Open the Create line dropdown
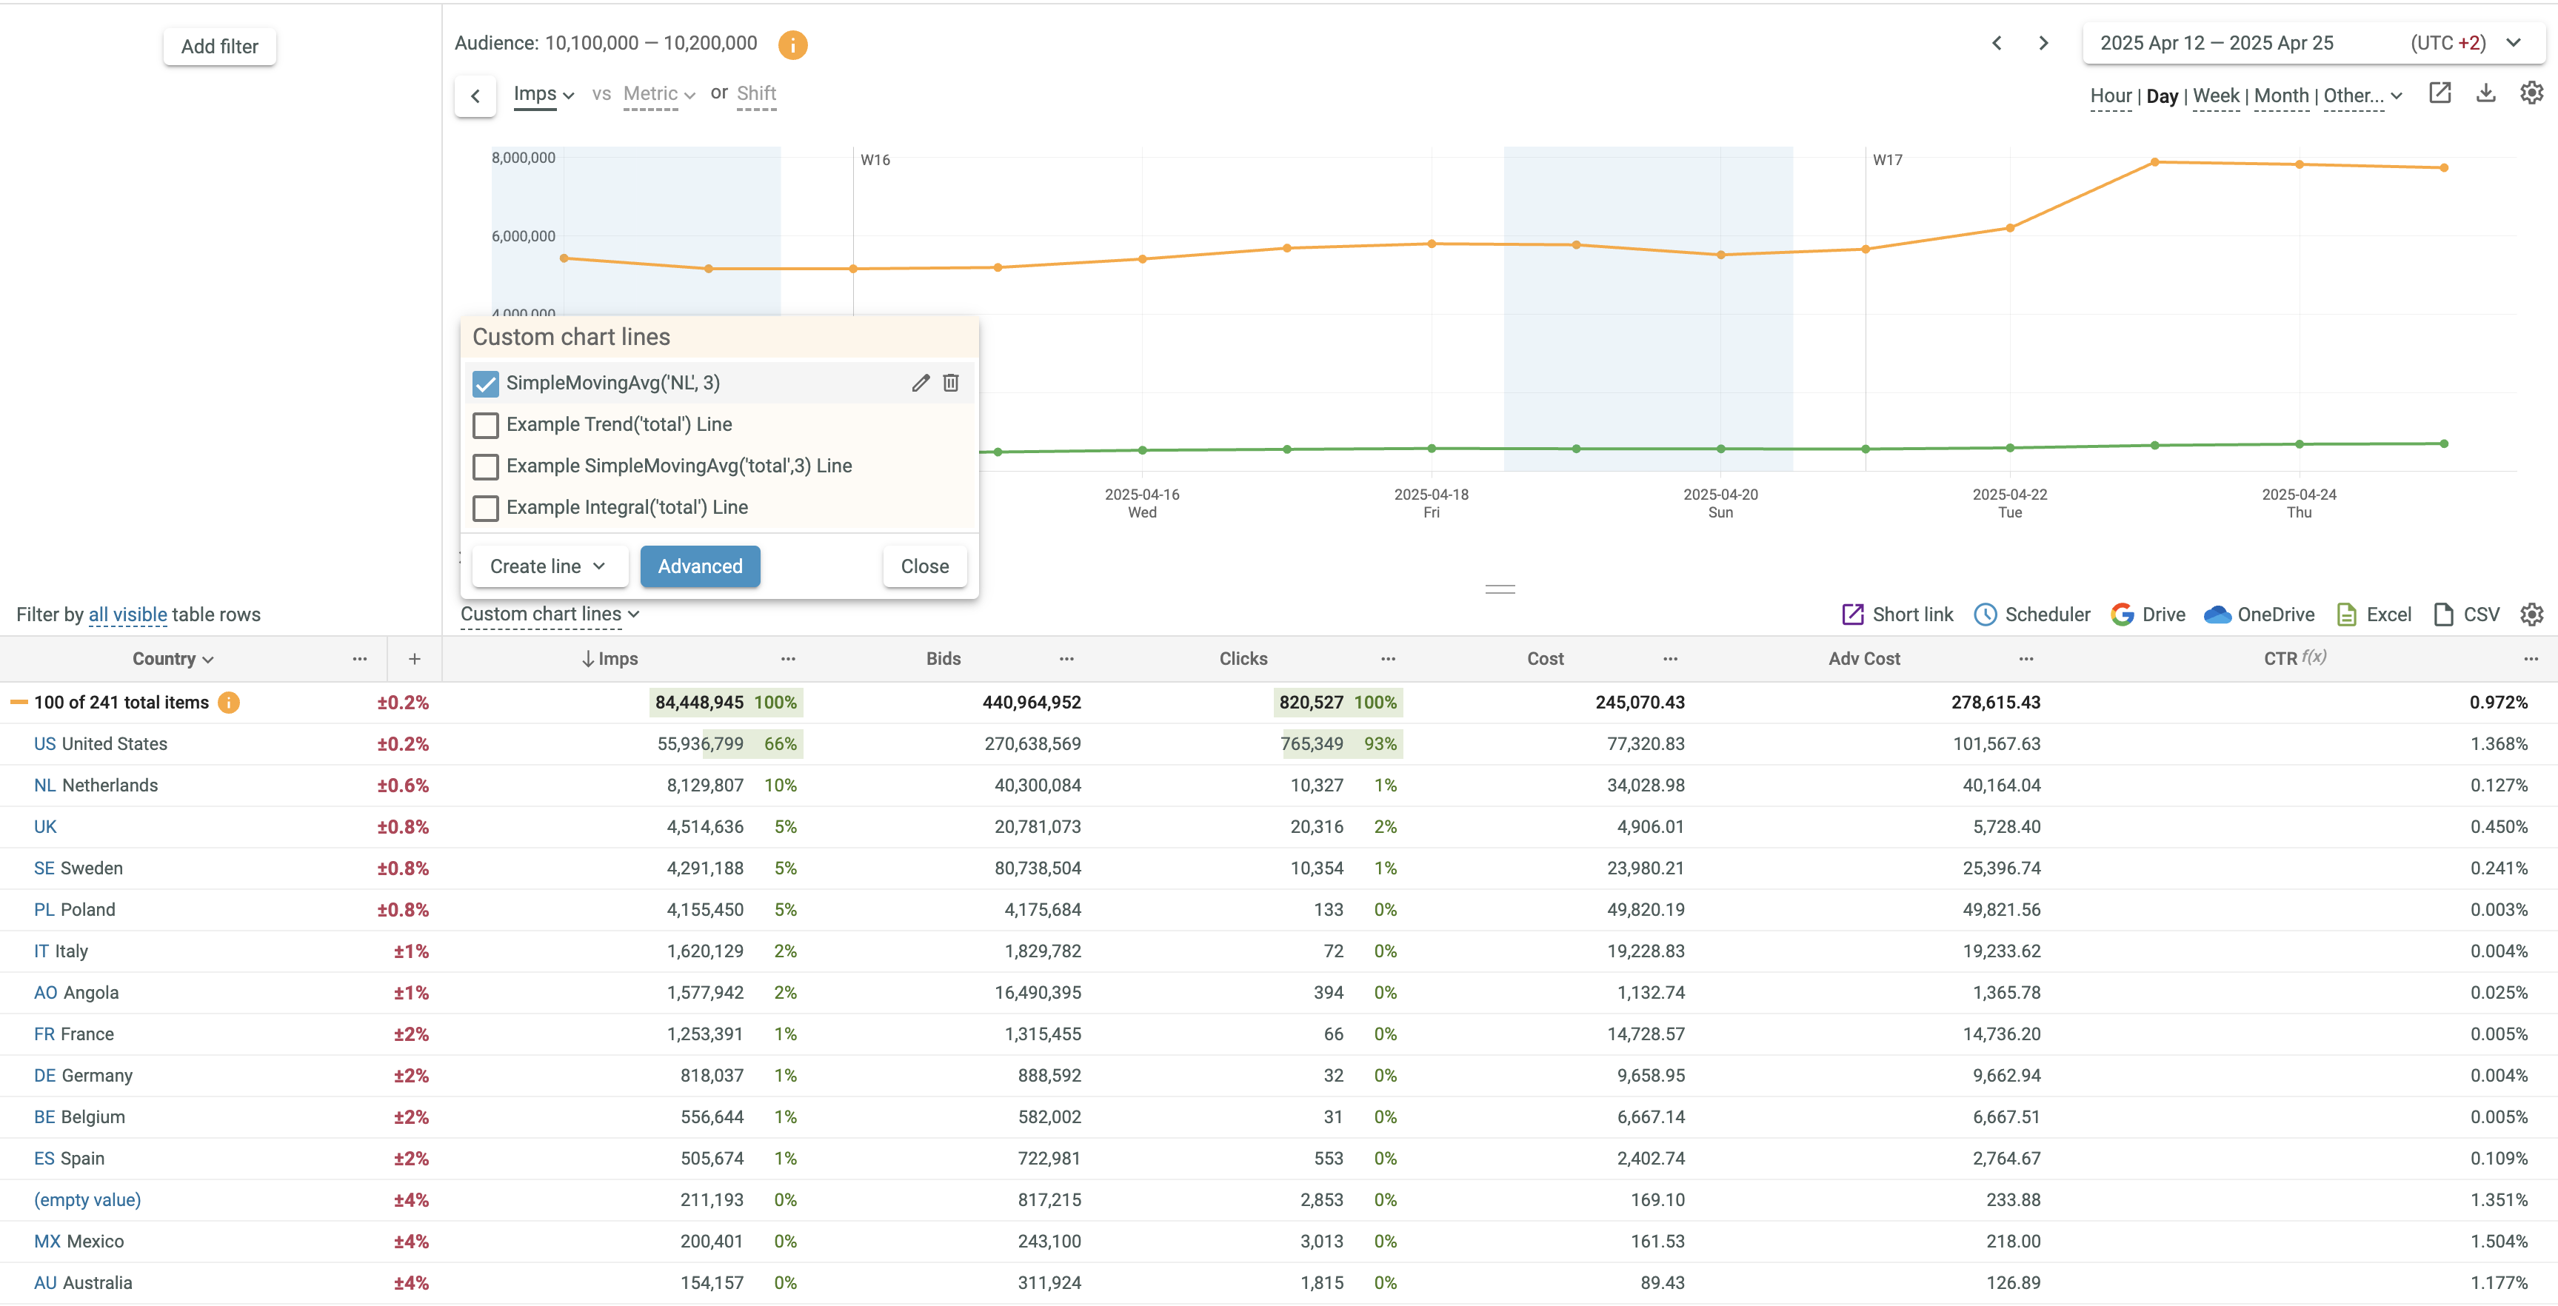The height and width of the screenshot is (1306, 2558). click(x=546, y=566)
